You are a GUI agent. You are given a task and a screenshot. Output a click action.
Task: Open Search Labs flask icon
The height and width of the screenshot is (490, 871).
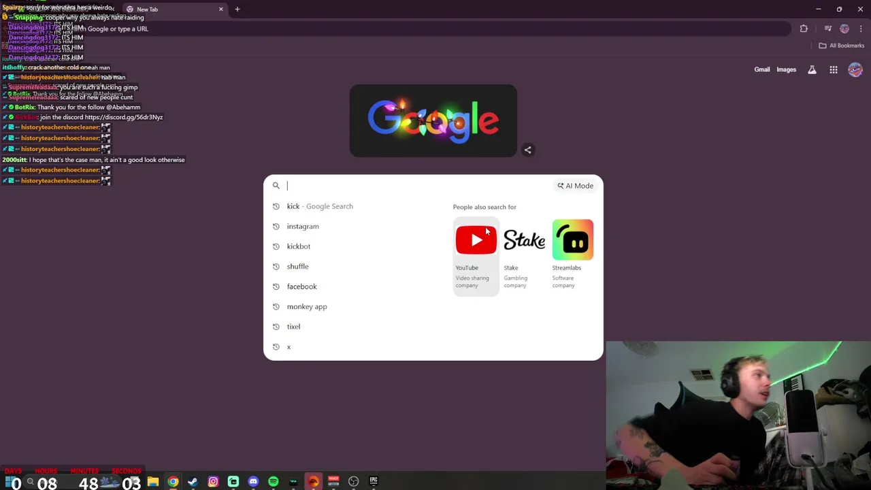pos(812,69)
